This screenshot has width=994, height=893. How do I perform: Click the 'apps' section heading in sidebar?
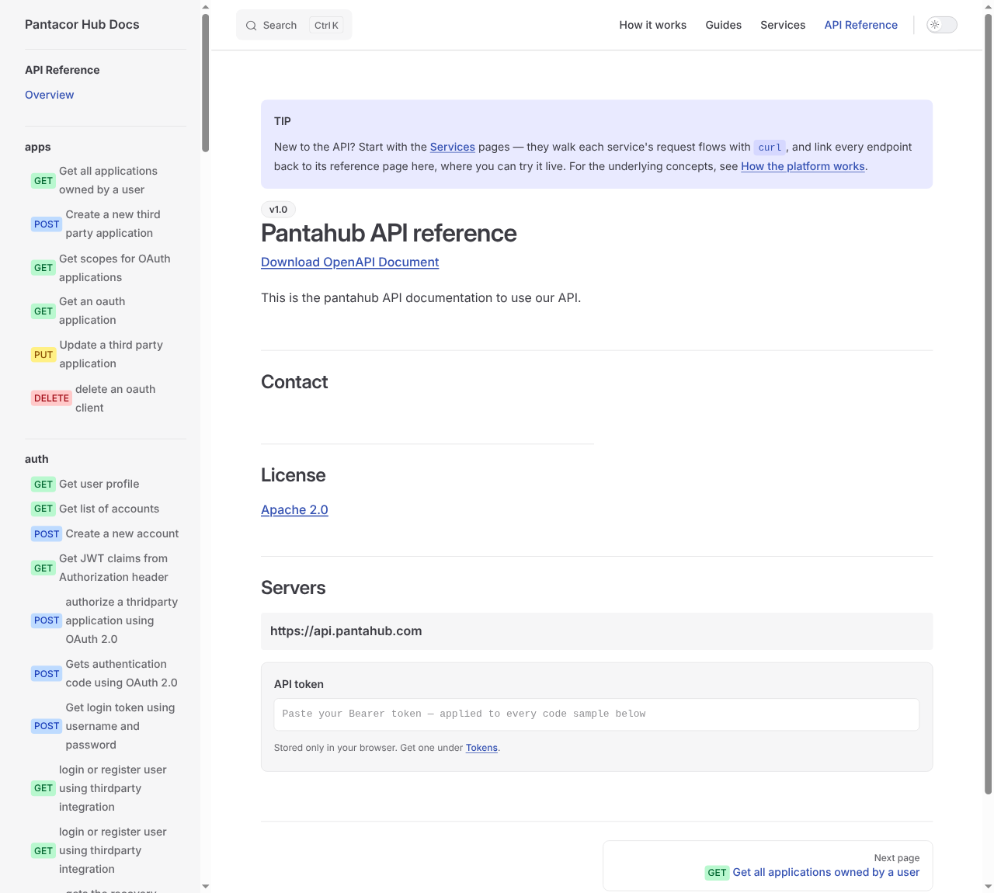[38, 147]
